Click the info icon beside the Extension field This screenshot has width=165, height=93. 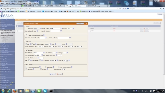pyautogui.click(x=40, y=28)
